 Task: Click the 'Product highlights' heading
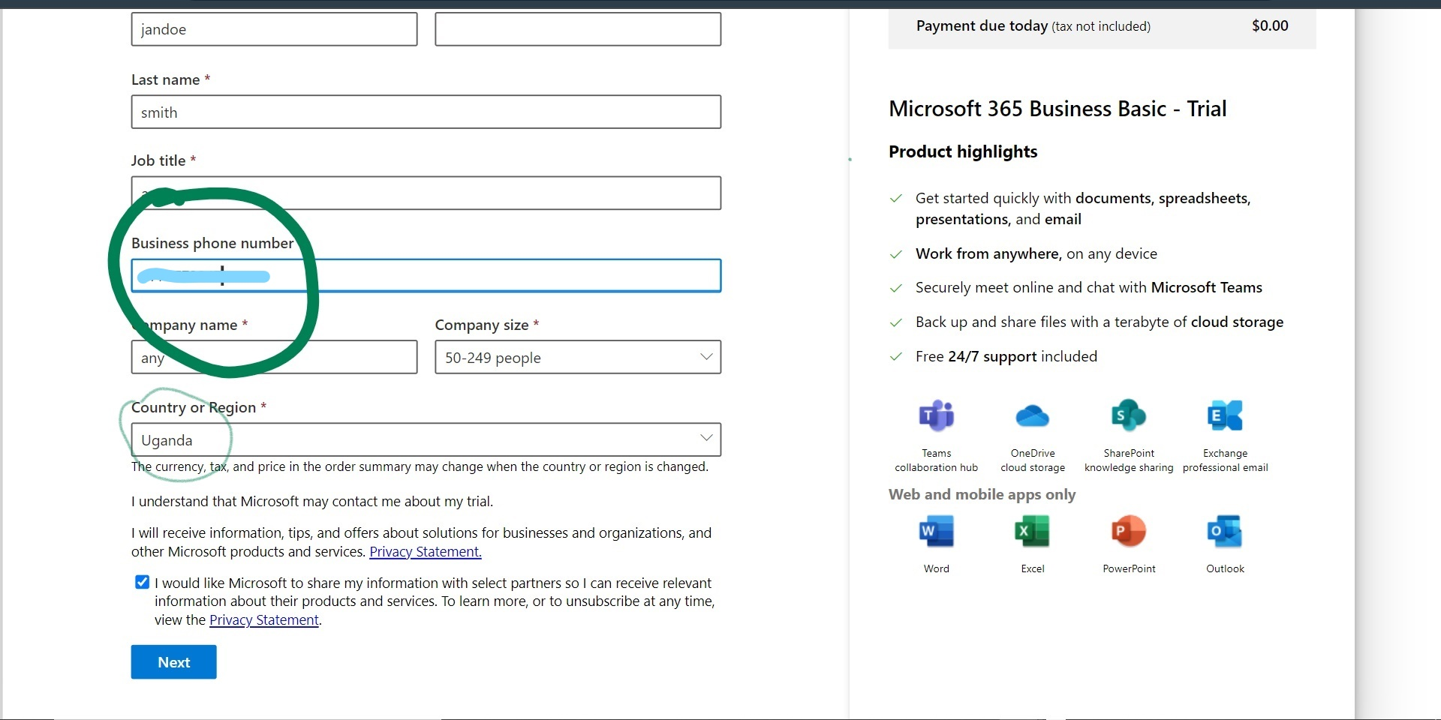(x=963, y=151)
